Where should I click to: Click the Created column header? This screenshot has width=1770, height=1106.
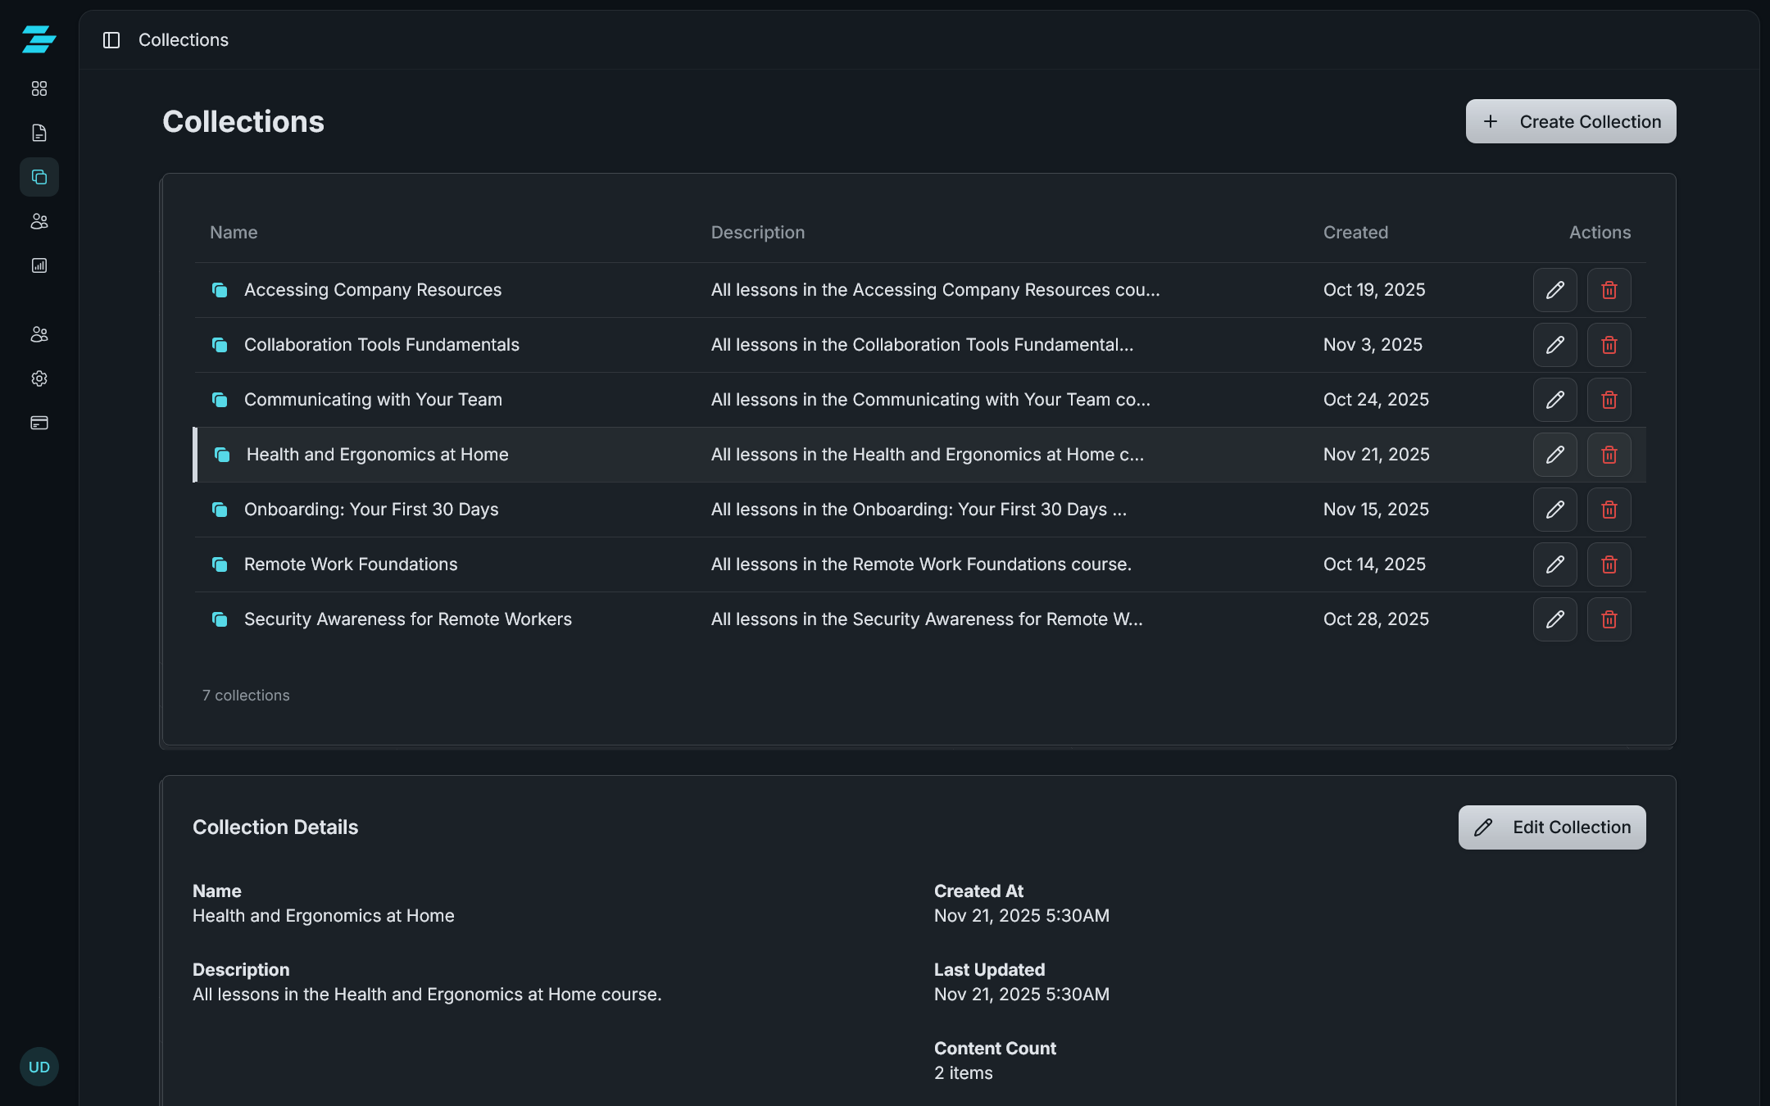coord(1355,233)
